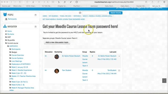Click the larger text size A button
The width and height of the screenshot is (168, 94).
coord(48,2)
